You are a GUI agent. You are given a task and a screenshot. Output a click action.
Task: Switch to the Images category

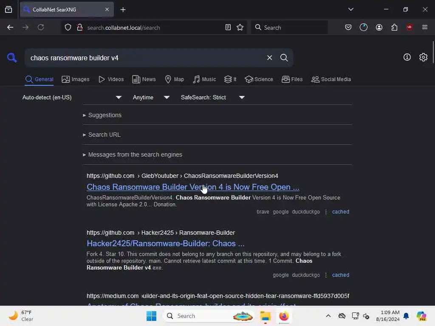(76, 79)
